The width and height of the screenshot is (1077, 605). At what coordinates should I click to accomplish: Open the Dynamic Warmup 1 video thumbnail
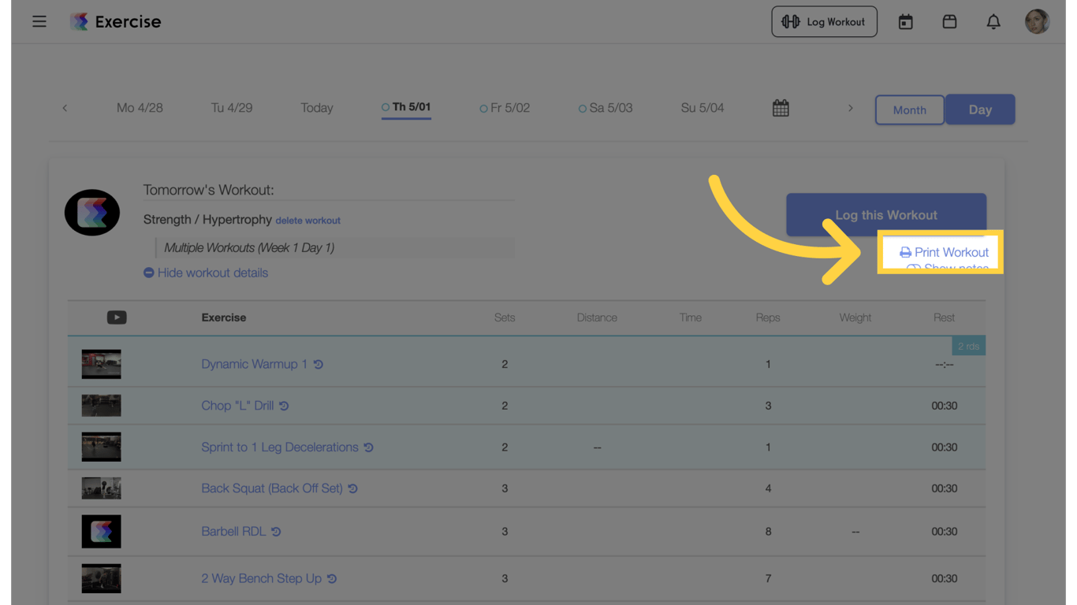click(102, 365)
